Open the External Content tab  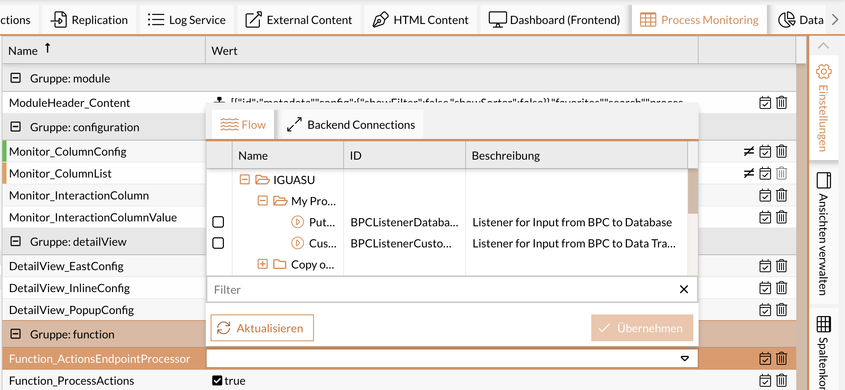coord(299,19)
